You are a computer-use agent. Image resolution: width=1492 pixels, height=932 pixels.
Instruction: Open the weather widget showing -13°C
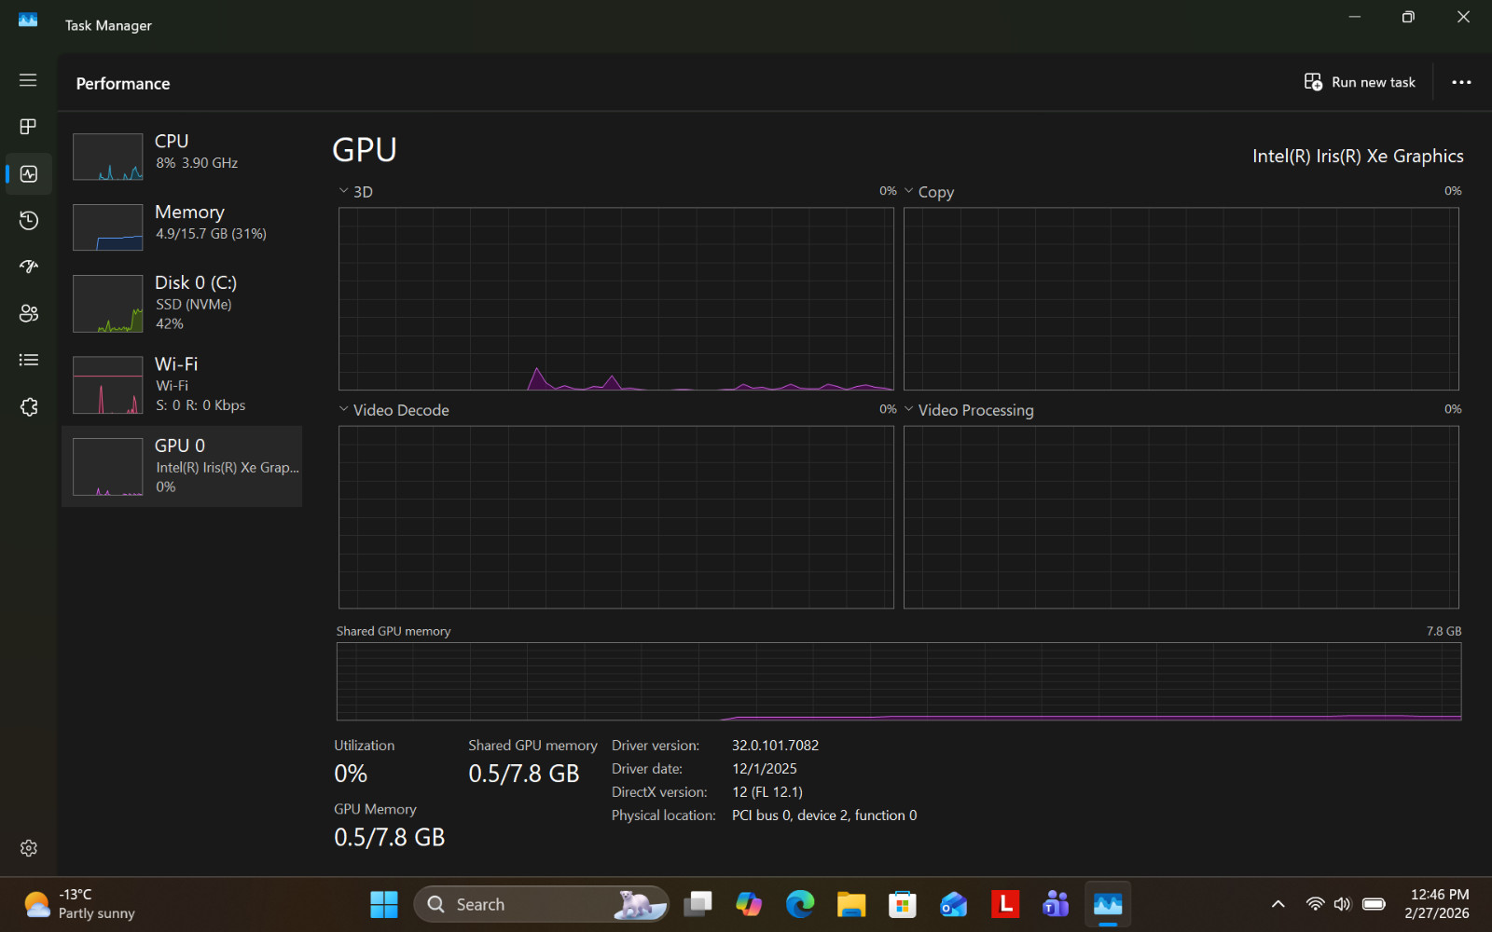[79, 904]
